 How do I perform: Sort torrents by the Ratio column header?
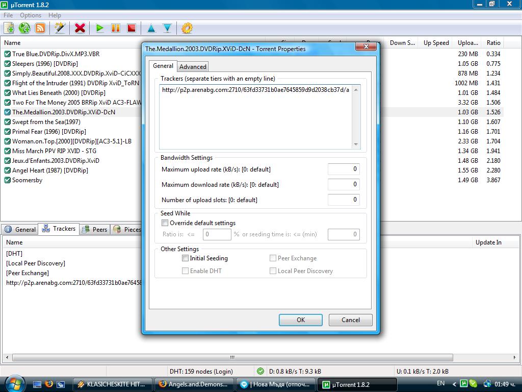(x=493, y=43)
